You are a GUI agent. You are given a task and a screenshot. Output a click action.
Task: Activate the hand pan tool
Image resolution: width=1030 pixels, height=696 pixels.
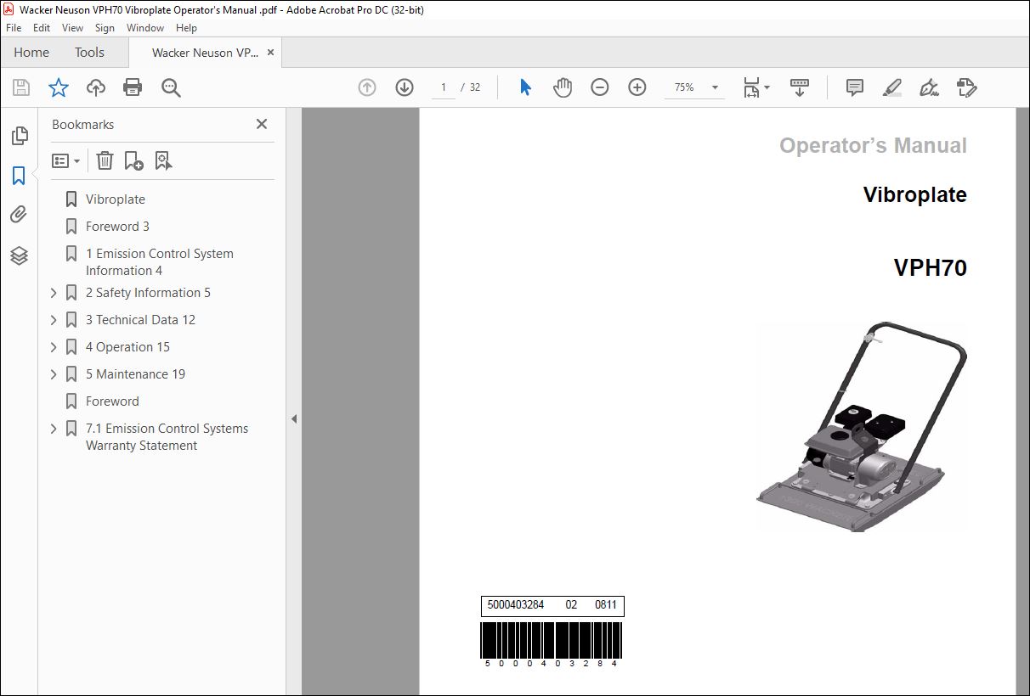click(563, 87)
